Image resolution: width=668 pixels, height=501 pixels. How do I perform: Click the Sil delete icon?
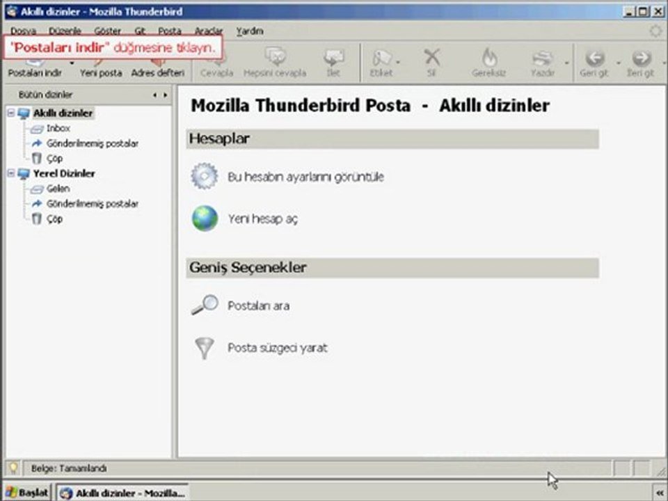[x=431, y=63]
